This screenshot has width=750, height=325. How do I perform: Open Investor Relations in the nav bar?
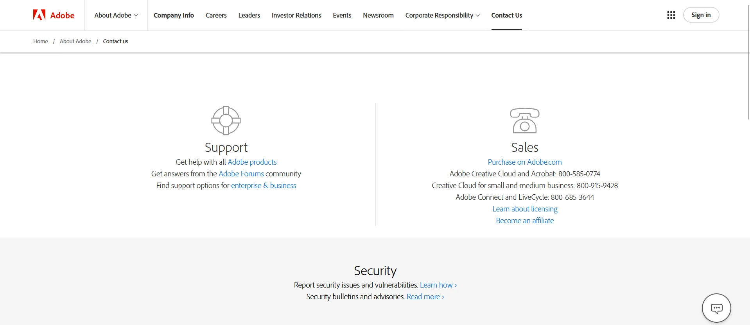point(296,15)
